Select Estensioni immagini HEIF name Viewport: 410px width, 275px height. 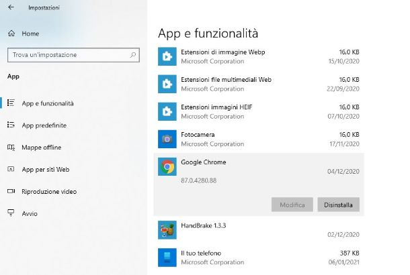tap(216, 107)
